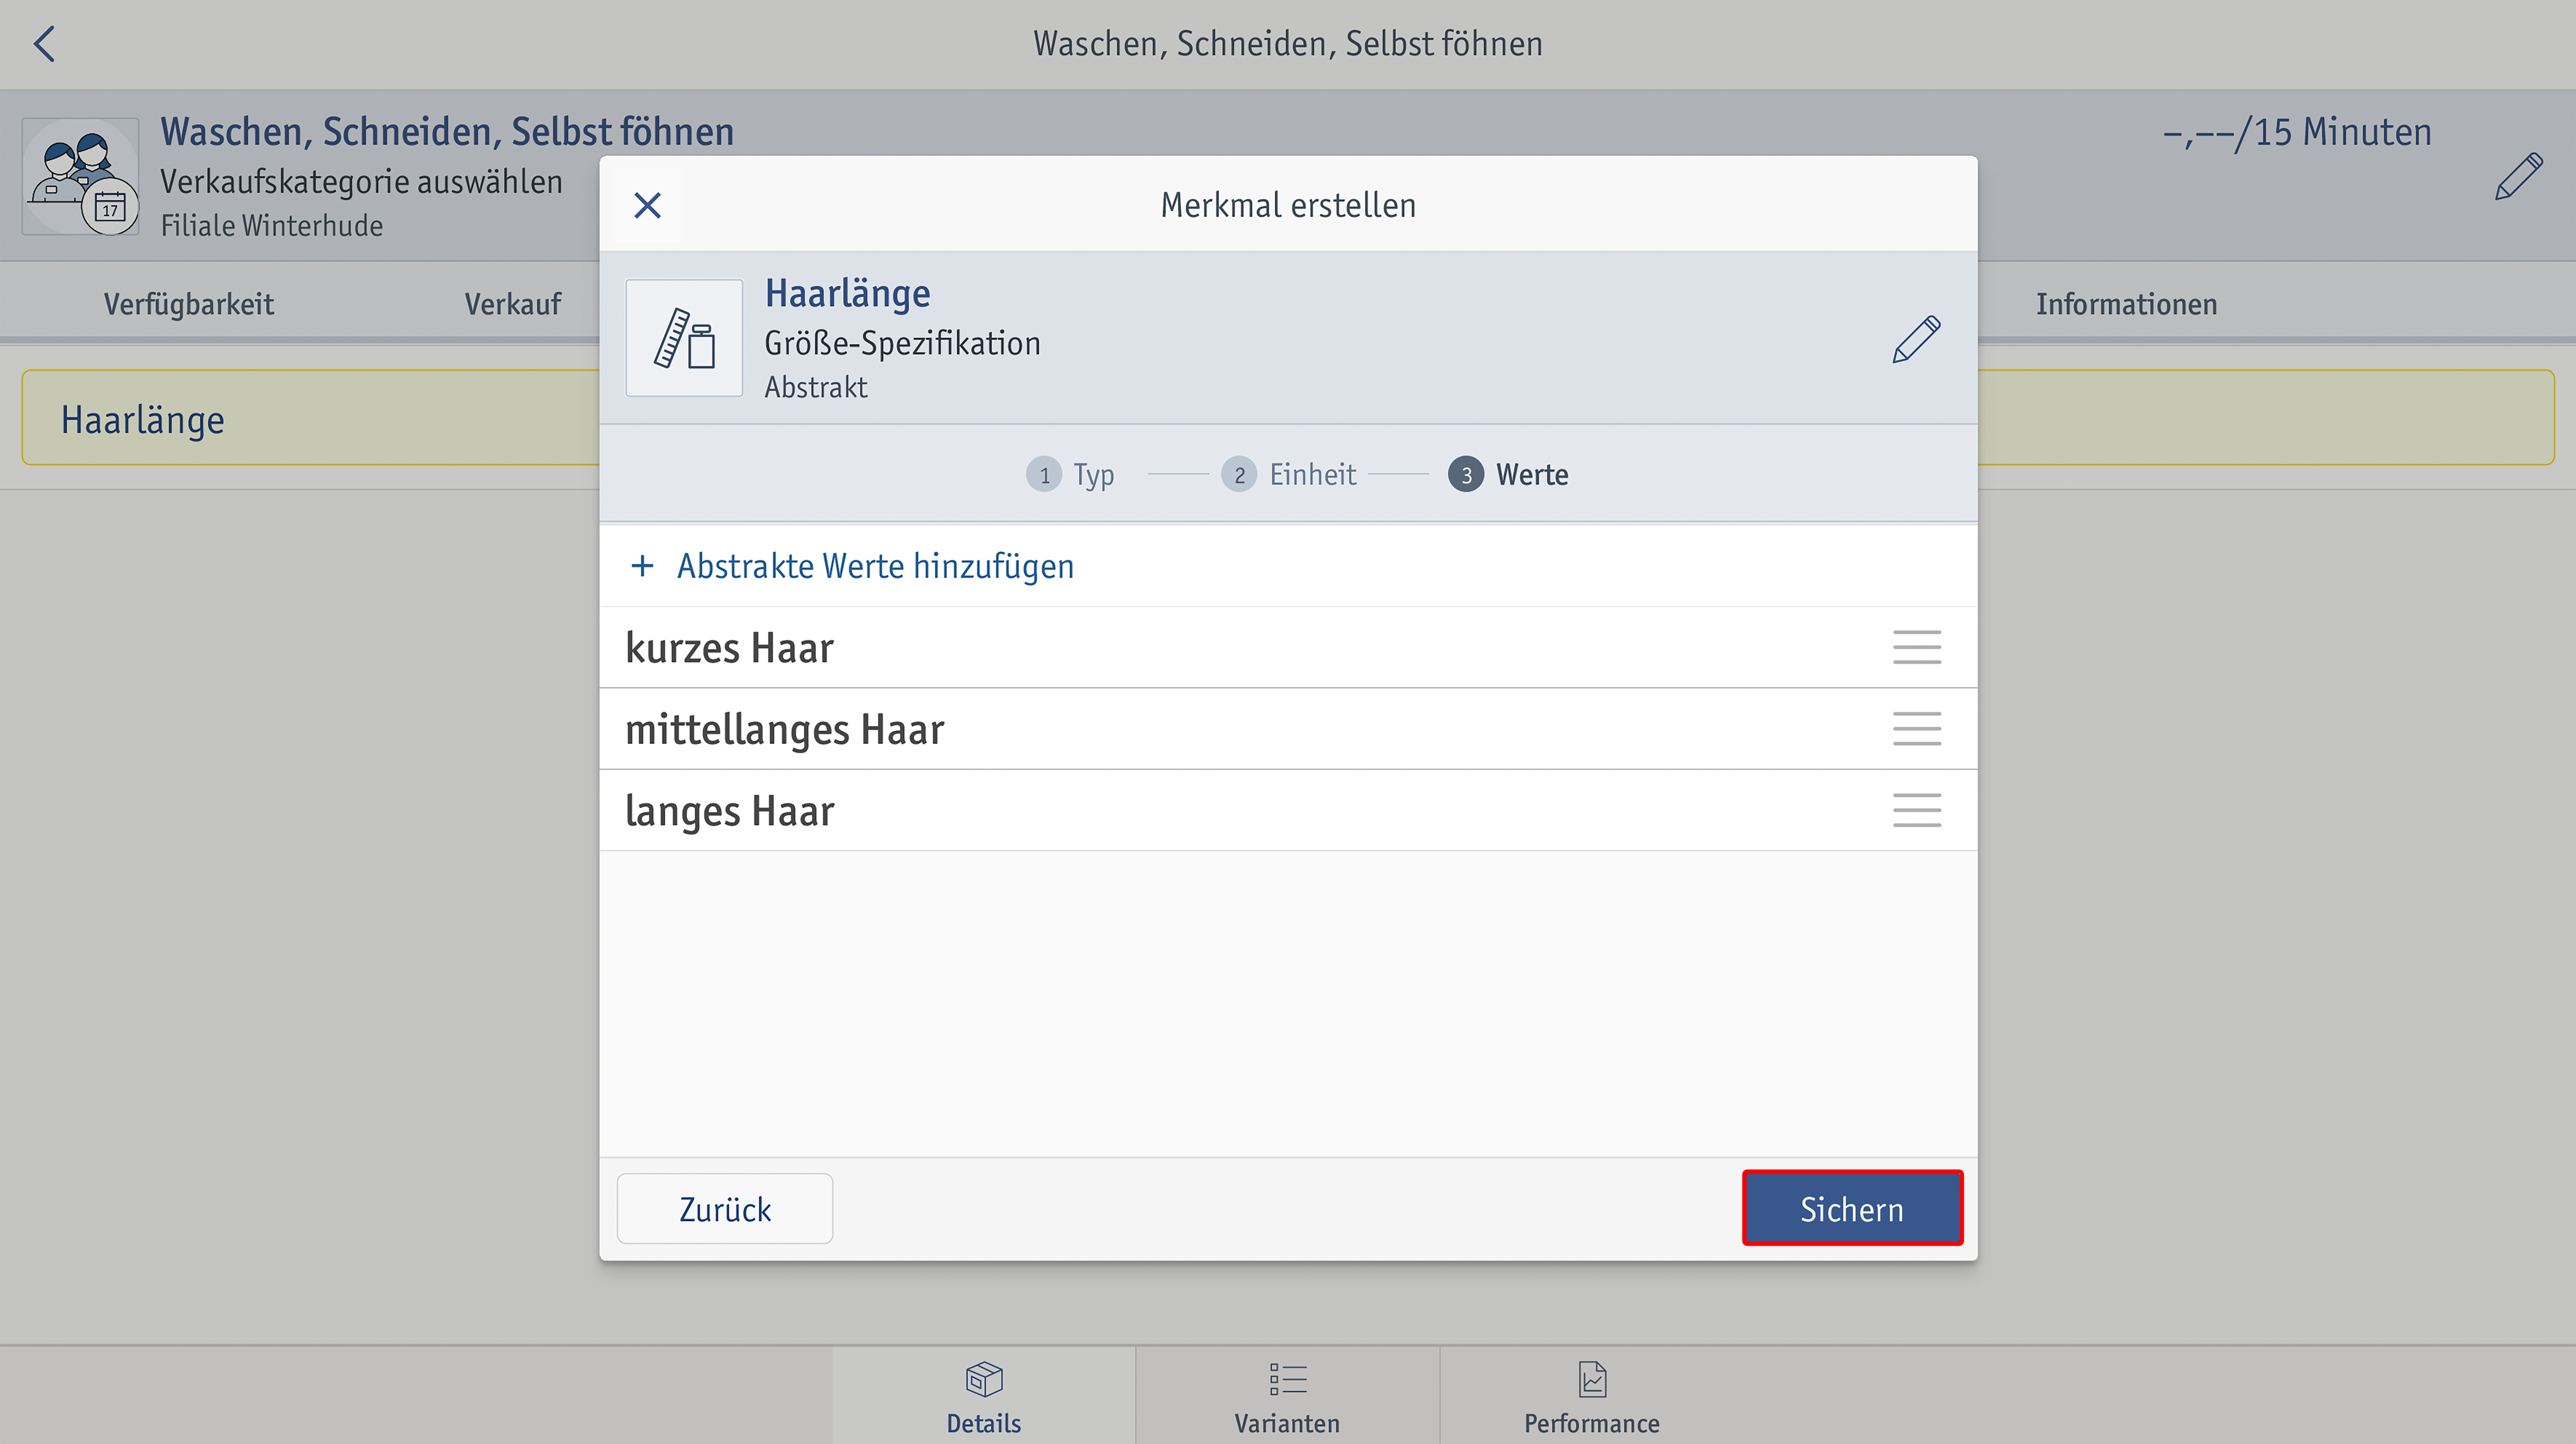
Task: Click the Haarlänge ruler and bottle icon
Action: point(684,338)
